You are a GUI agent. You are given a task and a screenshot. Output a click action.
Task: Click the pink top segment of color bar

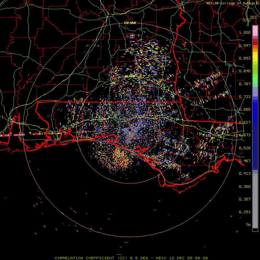255,31
